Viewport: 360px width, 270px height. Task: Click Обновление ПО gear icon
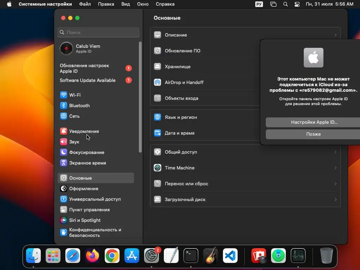point(157,51)
